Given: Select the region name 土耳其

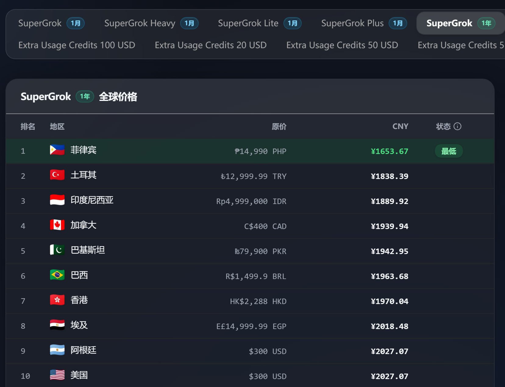Looking at the screenshot, I should (x=84, y=175).
